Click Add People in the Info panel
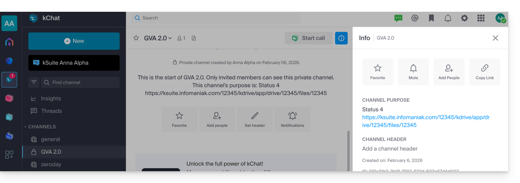Viewport: 520px width, 183px height. [449, 72]
